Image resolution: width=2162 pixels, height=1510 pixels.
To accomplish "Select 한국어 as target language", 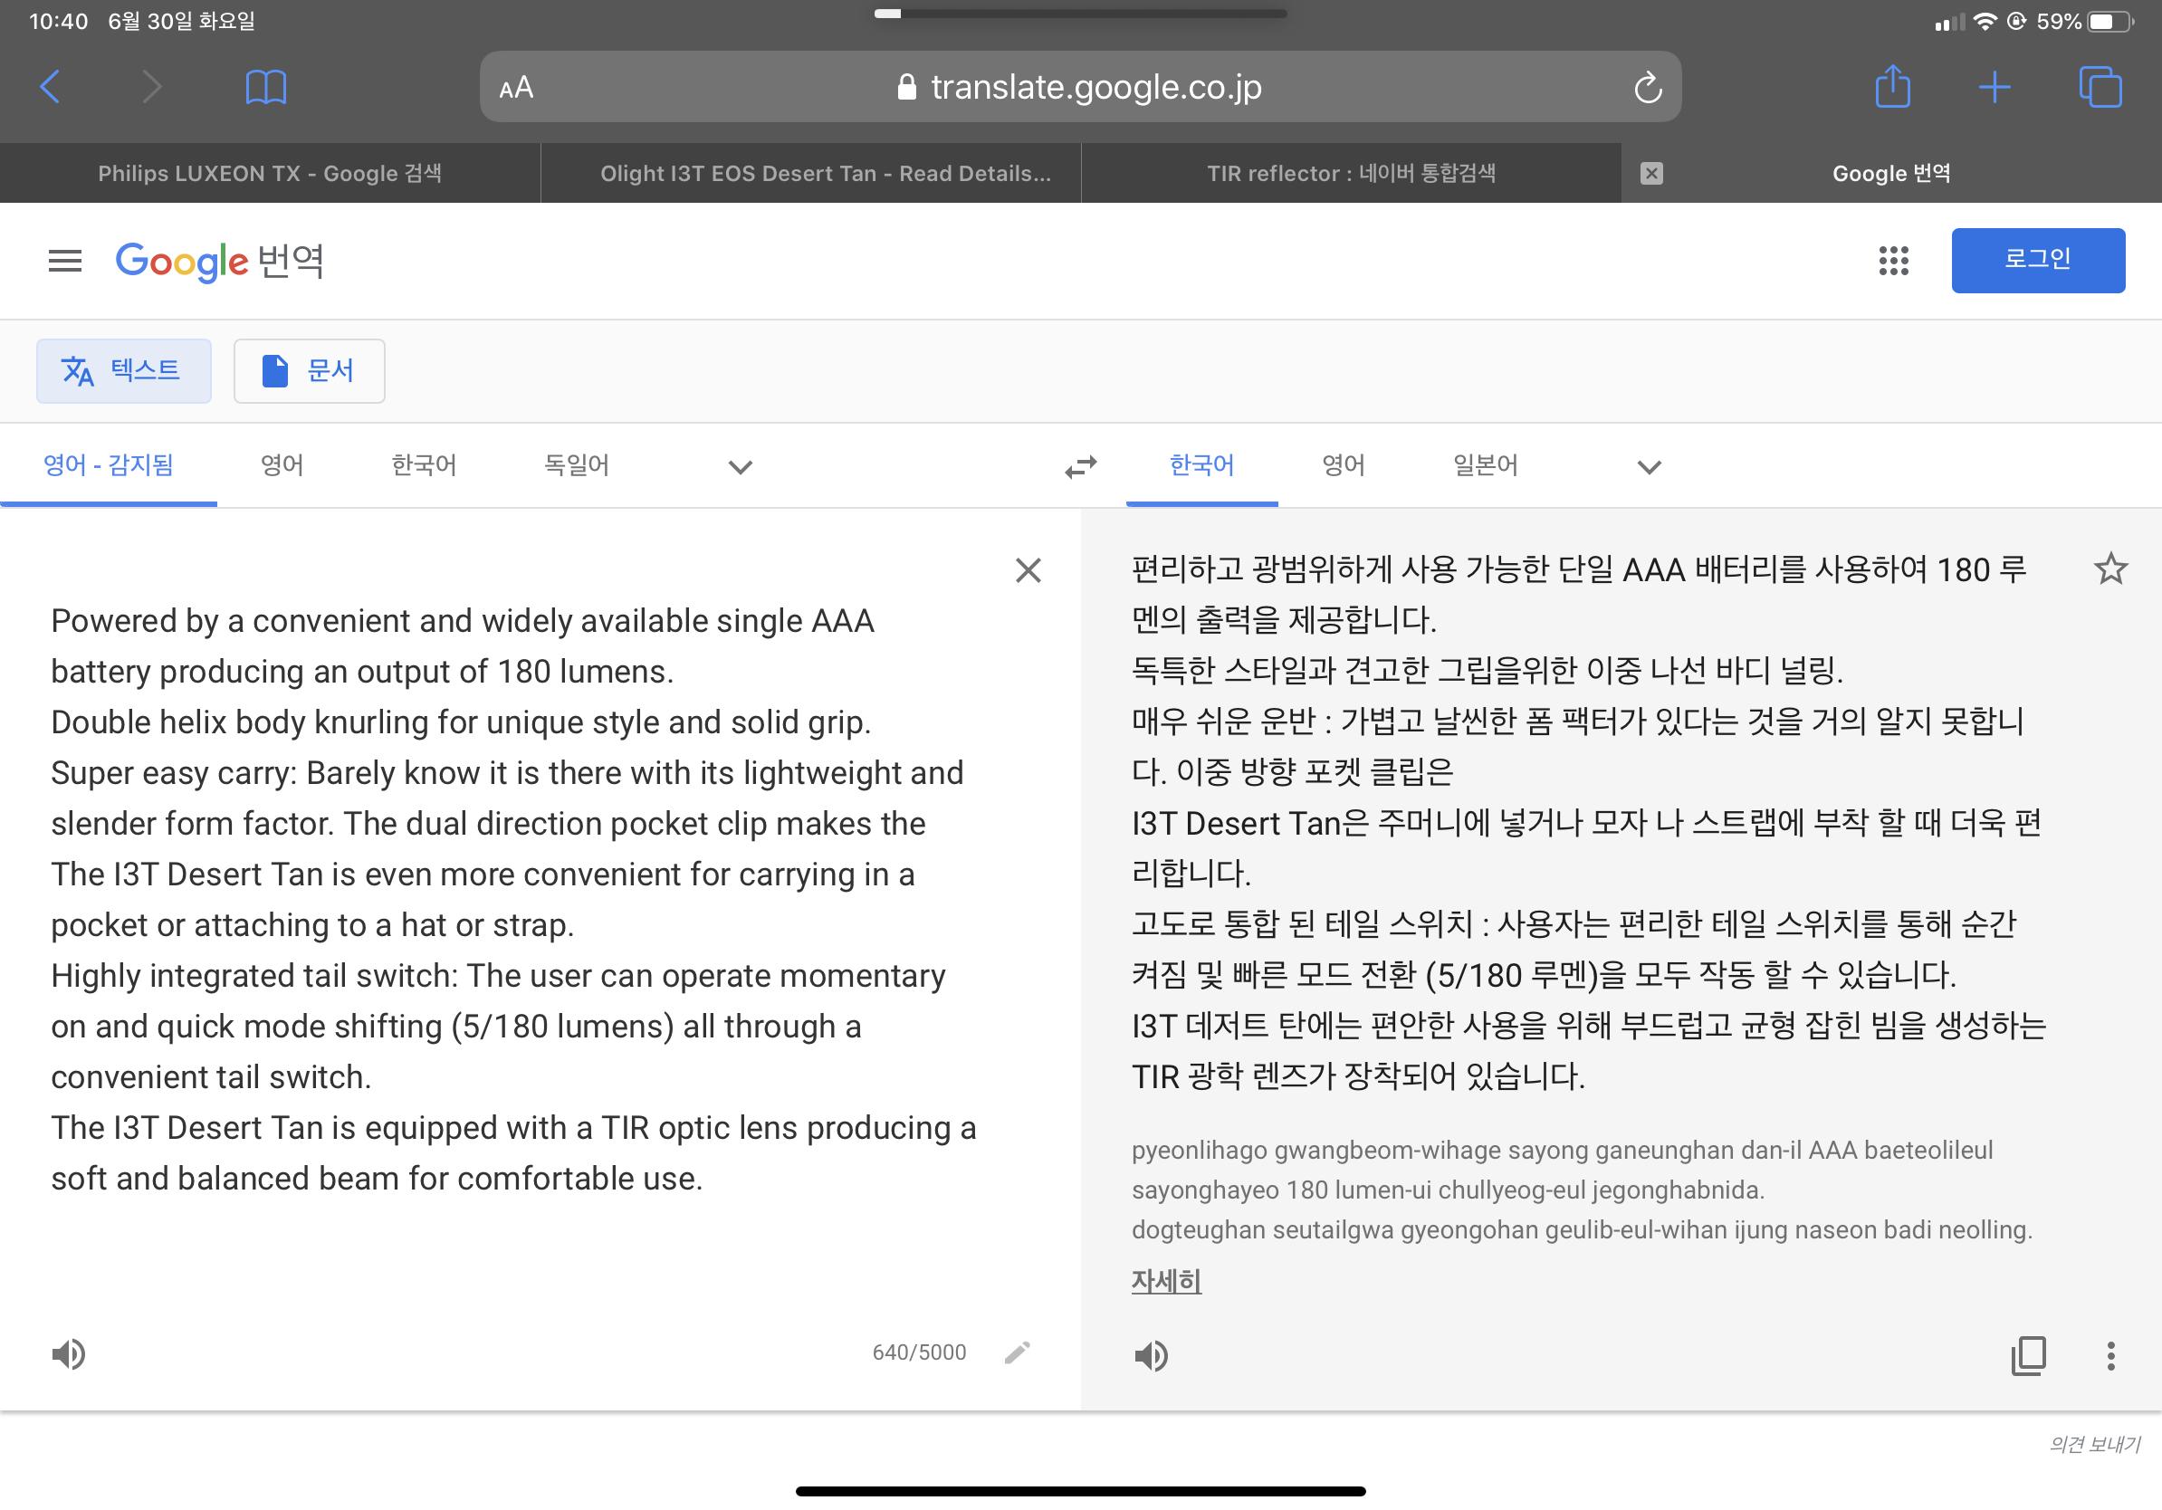I will point(1201,465).
